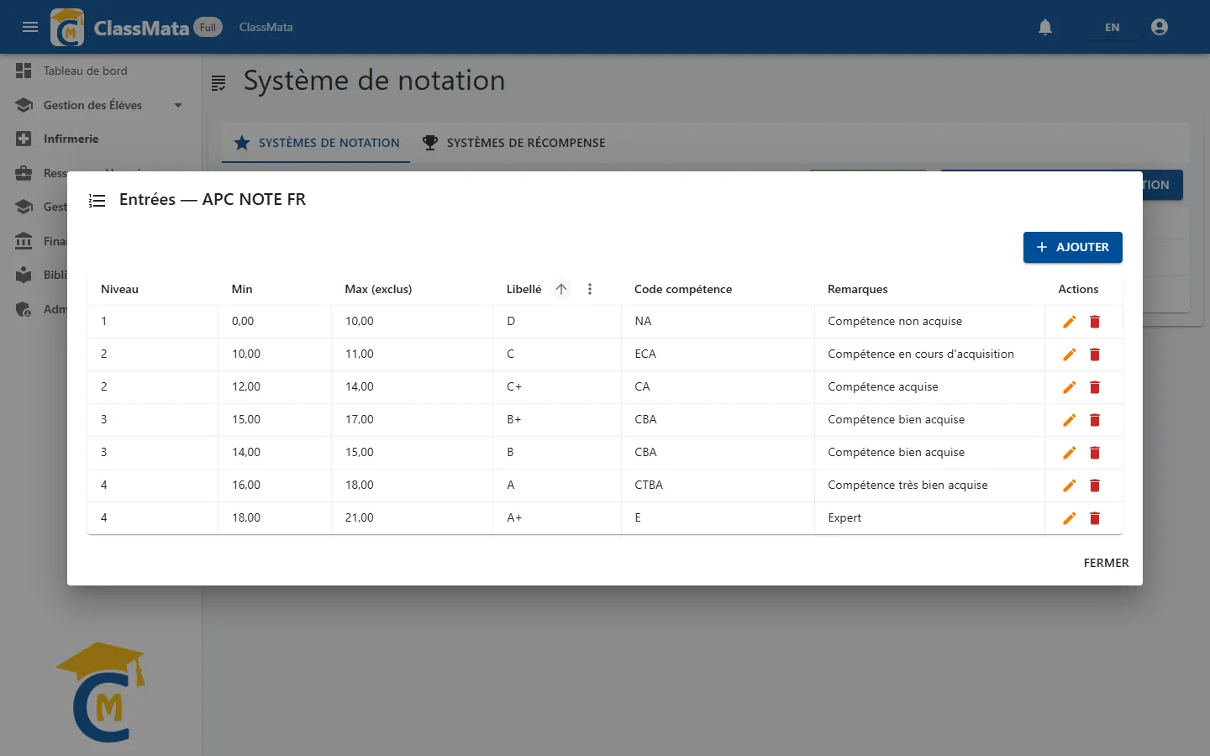Delete the CTBA competence row
The width and height of the screenshot is (1210, 756).
coord(1095,486)
